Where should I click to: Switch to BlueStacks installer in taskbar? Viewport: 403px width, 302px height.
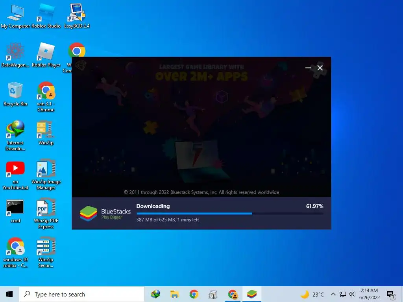coord(251,294)
